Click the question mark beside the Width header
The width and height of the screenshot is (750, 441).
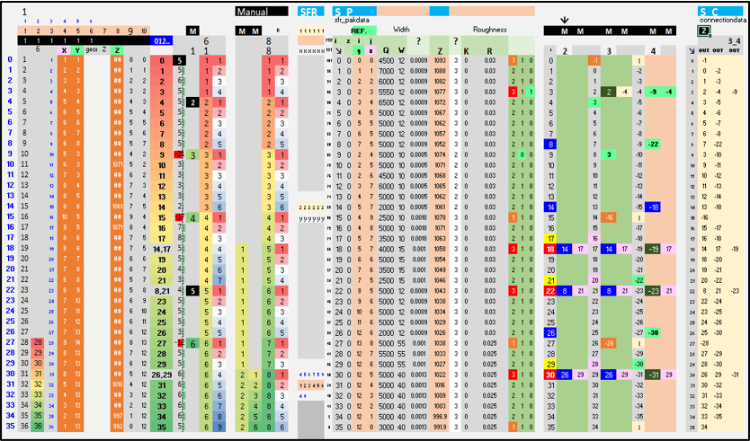pos(418,41)
